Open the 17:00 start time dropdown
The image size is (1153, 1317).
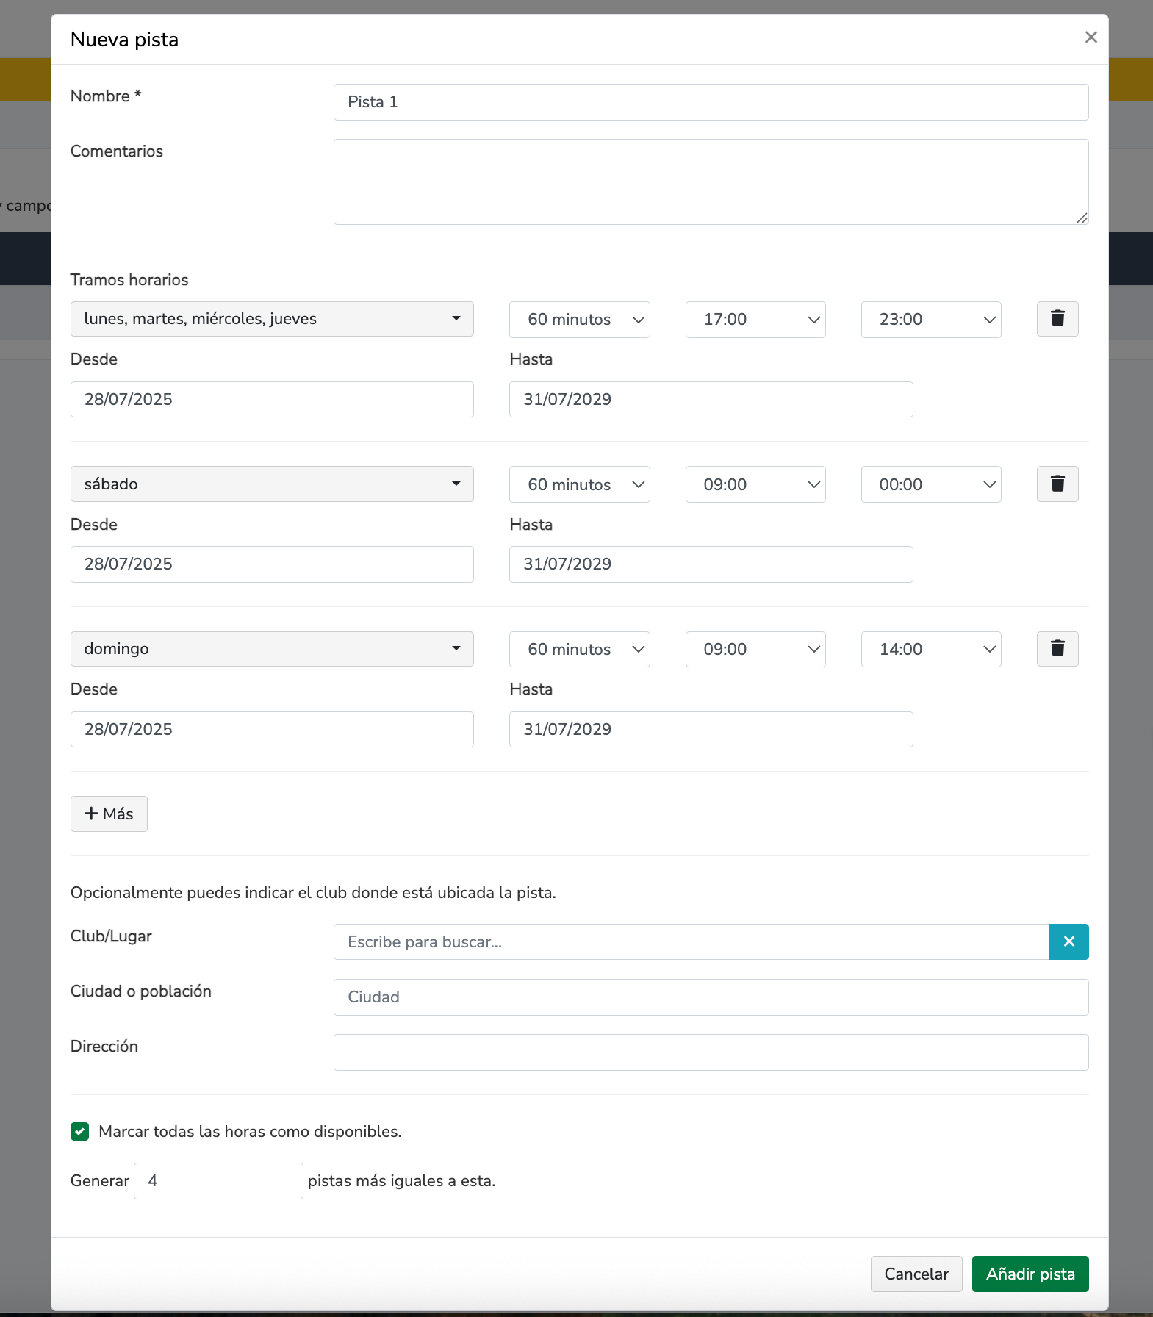755,320
